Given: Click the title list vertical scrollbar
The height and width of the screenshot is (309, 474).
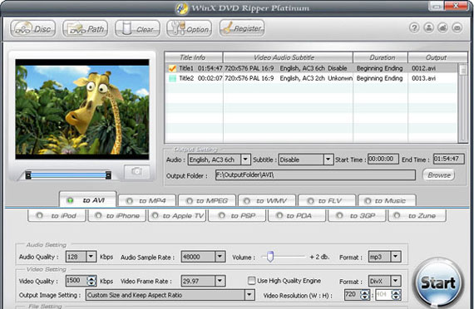Looking at the screenshot, I should (x=462, y=103).
